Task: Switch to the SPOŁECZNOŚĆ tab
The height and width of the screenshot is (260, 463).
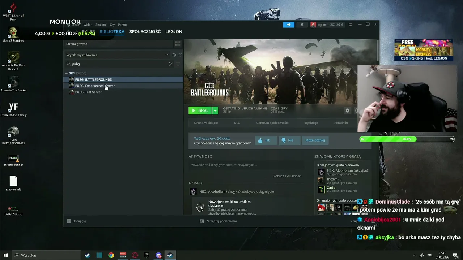Action: [145, 32]
